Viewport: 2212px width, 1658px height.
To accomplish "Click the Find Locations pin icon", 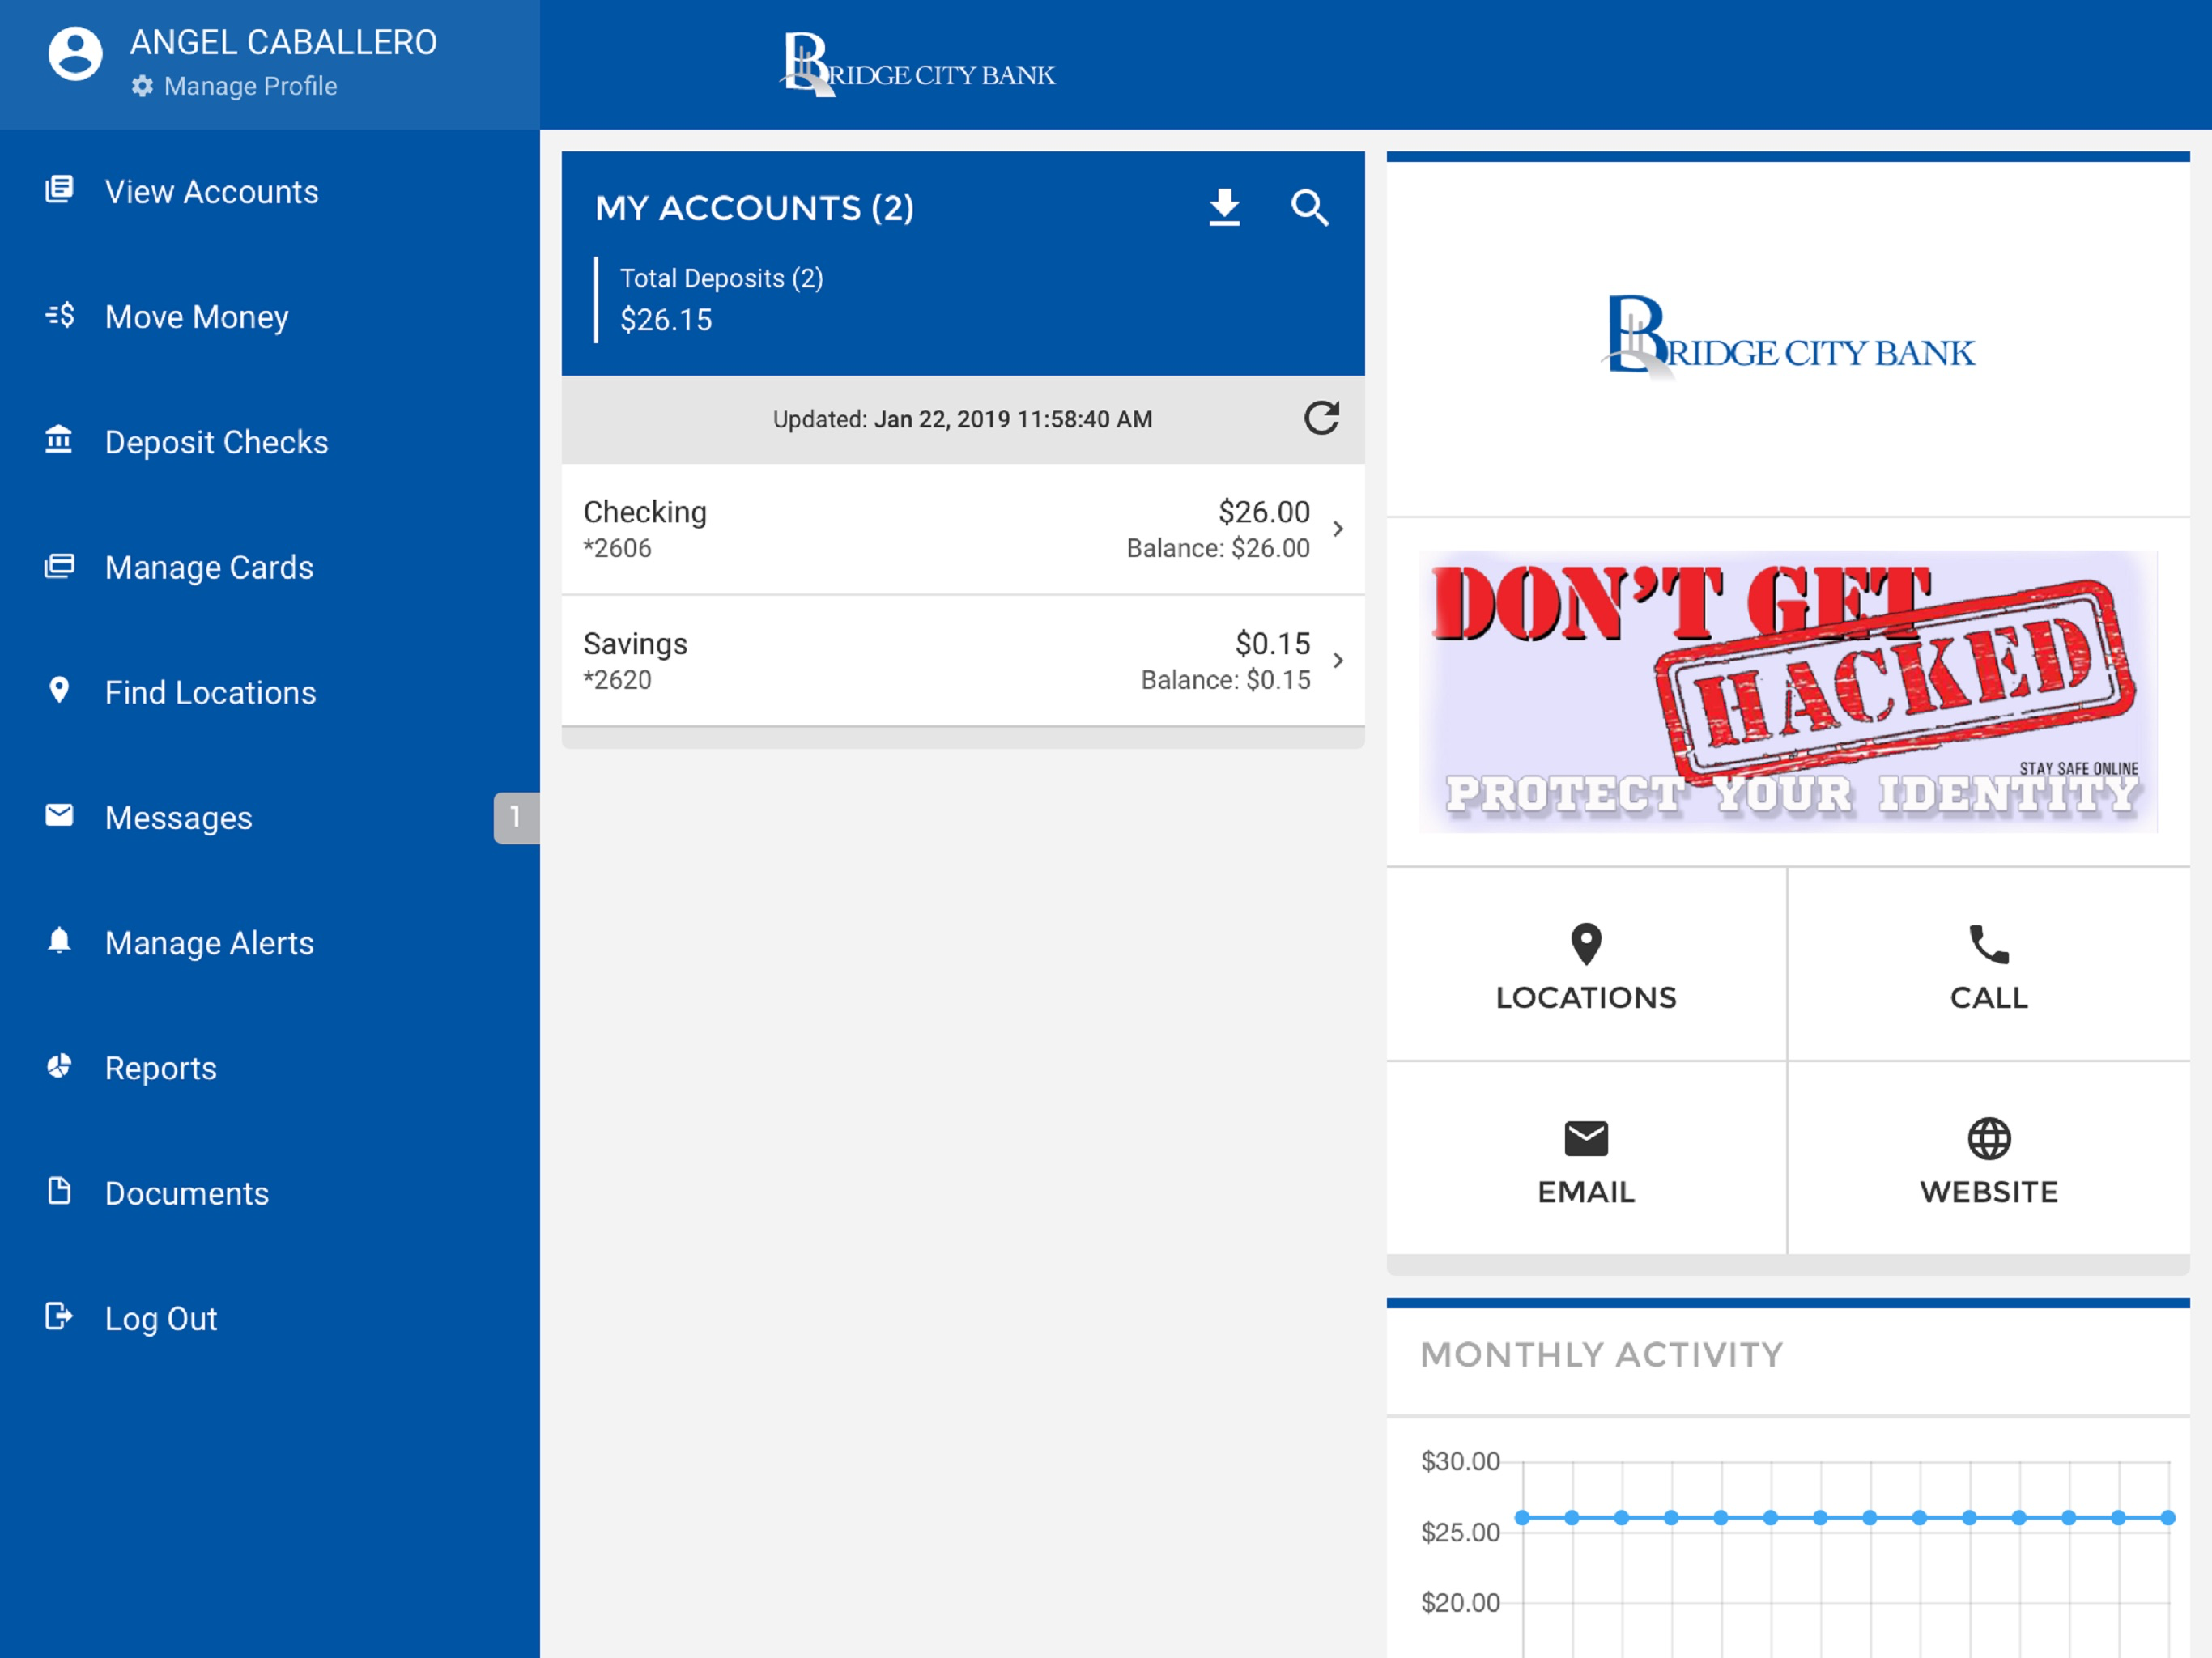I will 60,690.
